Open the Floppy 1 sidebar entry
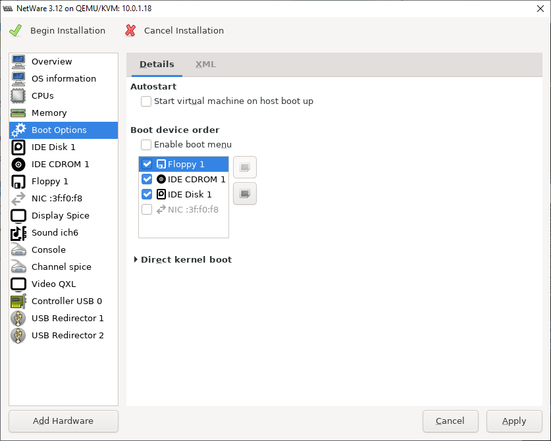 [x=64, y=182]
